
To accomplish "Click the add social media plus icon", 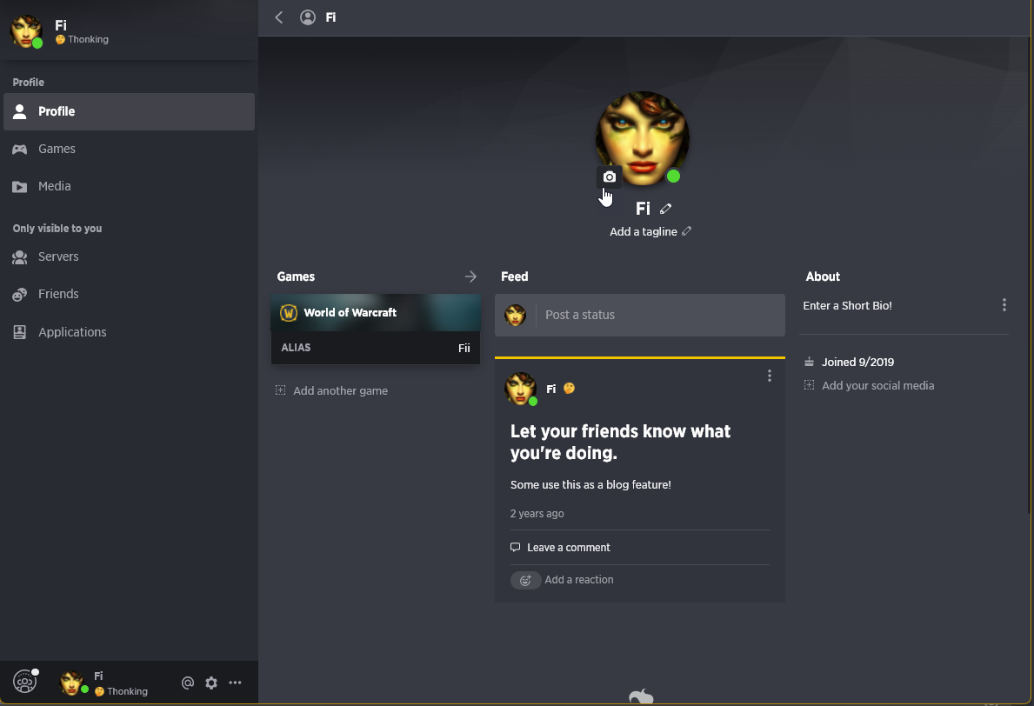I will point(809,385).
